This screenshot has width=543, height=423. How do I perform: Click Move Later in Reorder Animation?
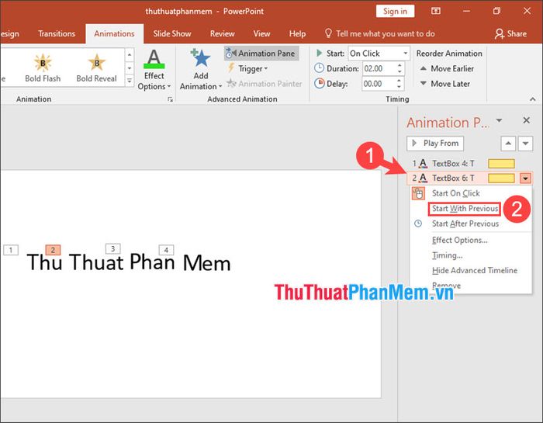pos(444,84)
